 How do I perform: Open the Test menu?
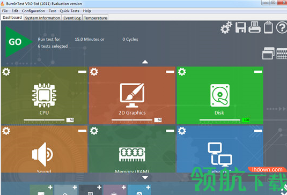coord(53,11)
